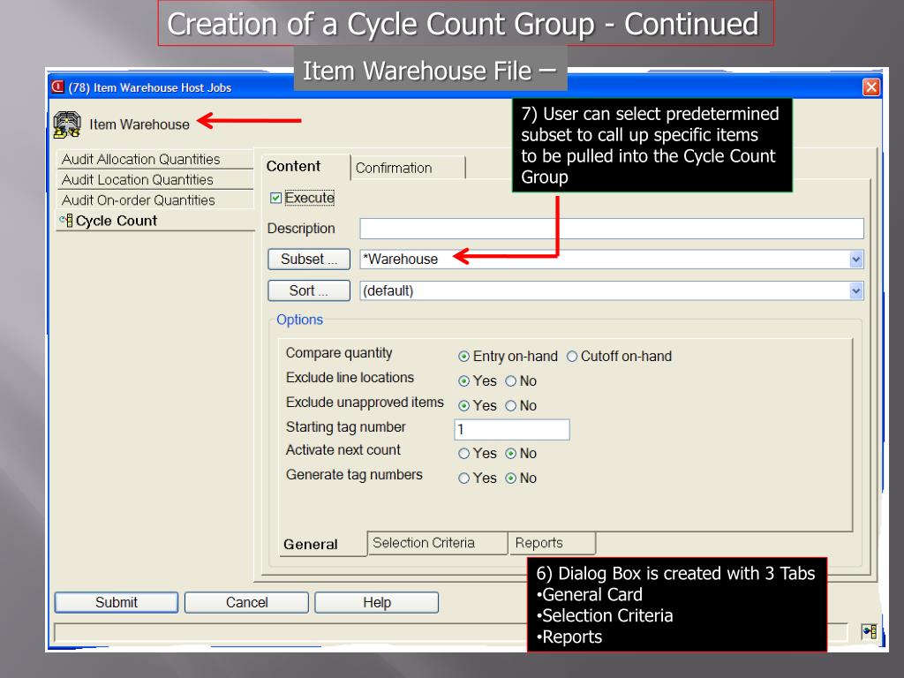This screenshot has width=904, height=678.
Task: Click the Options group label
Action: pos(300,320)
